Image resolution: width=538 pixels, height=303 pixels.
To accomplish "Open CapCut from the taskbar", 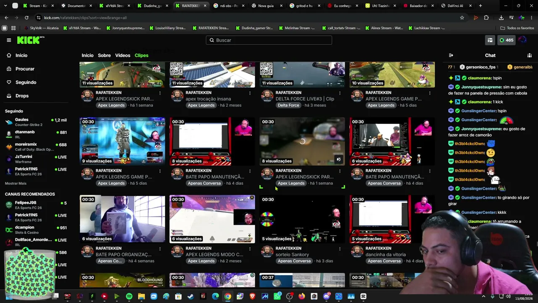I will 364,296.
